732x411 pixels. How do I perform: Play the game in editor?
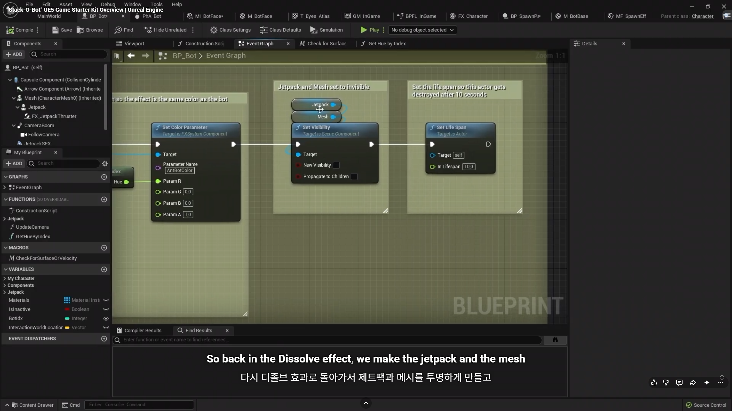(370, 30)
